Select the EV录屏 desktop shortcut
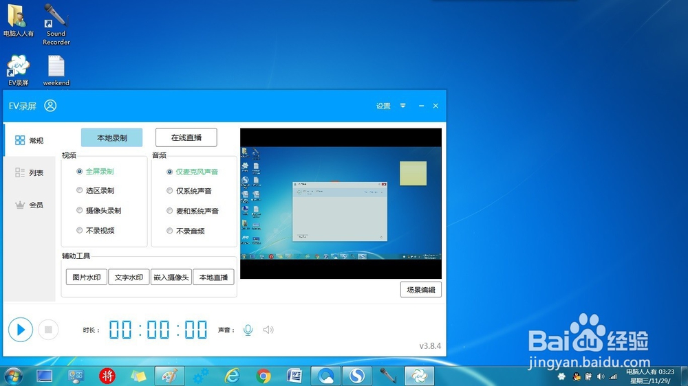This screenshot has width=688, height=386. (x=18, y=70)
